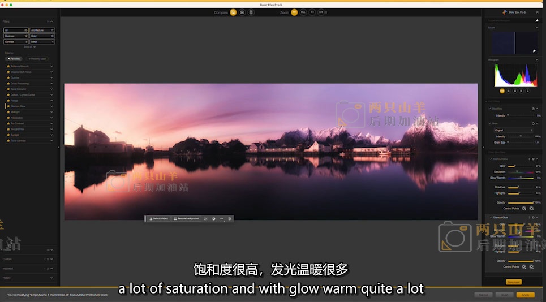This screenshot has width=546, height=302.
Task: Switch to the Recently used filter tab
Action: (x=37, y=58)
